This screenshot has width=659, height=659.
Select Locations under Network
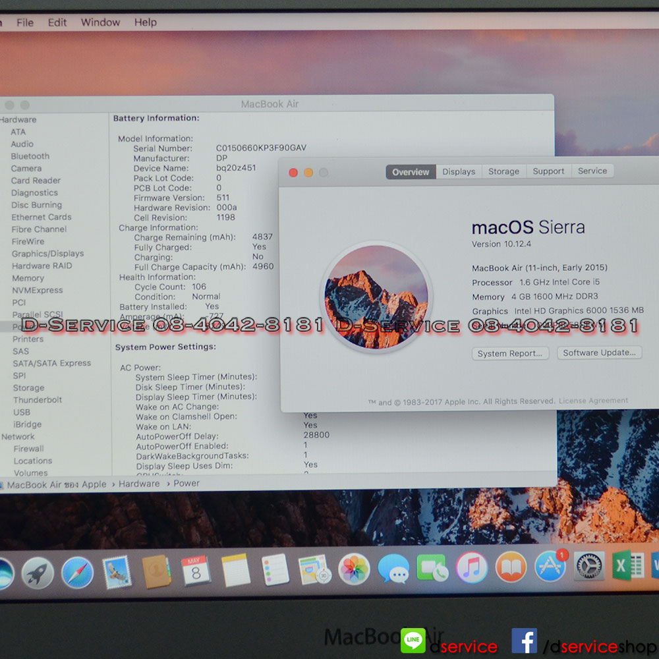coord(33,461)
